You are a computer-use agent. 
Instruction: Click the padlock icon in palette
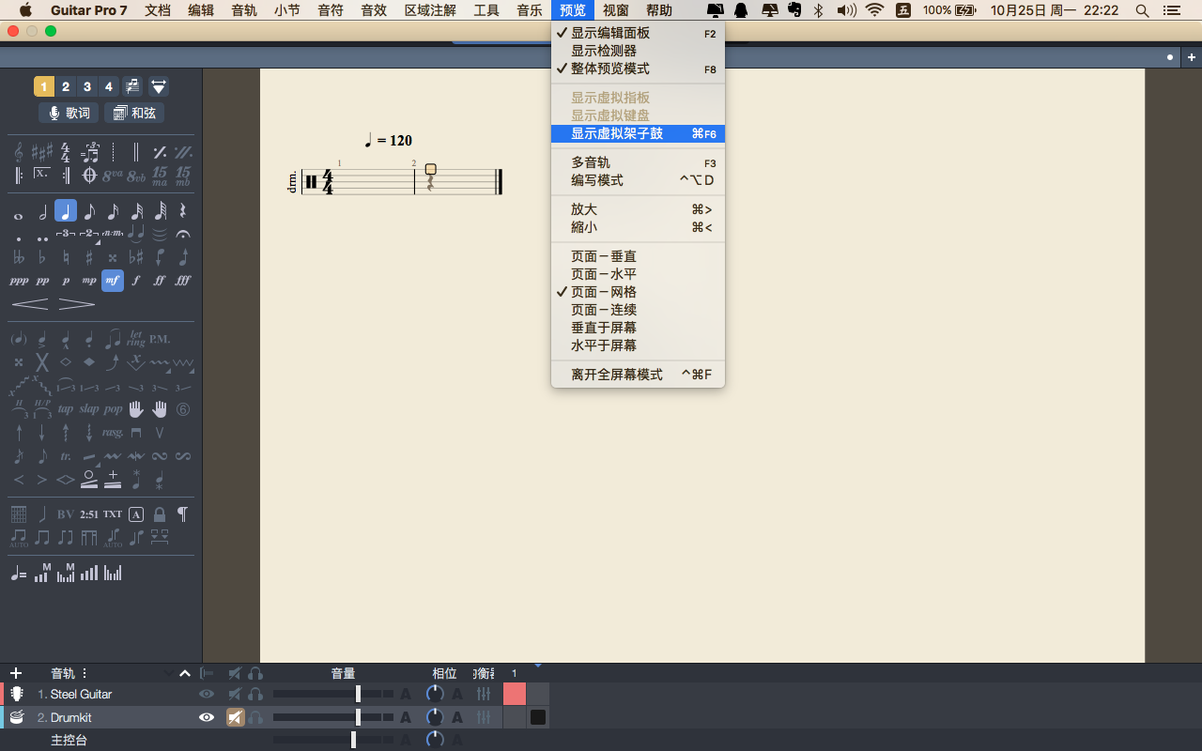tap(160, 514)
